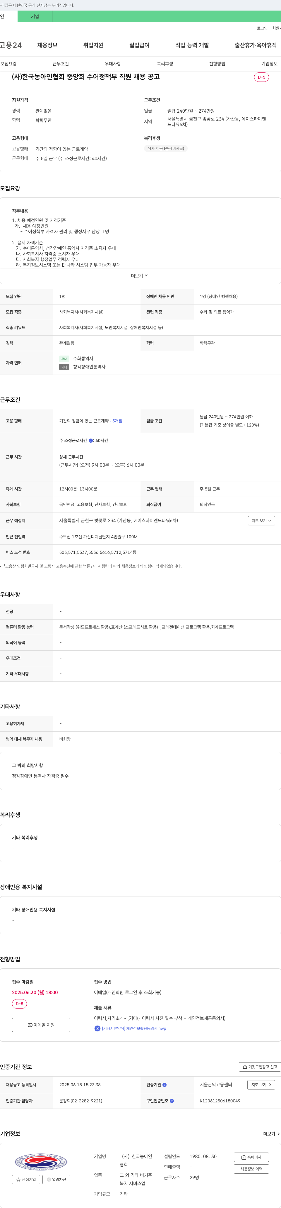Jump to 기업정보 section tab
The height and width of the screenshot is (1208, 281).
click(x=269, y=64)
